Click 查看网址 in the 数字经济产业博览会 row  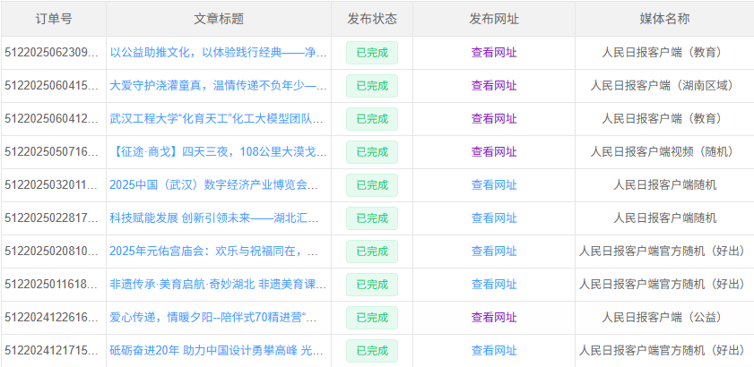(494, 185)
